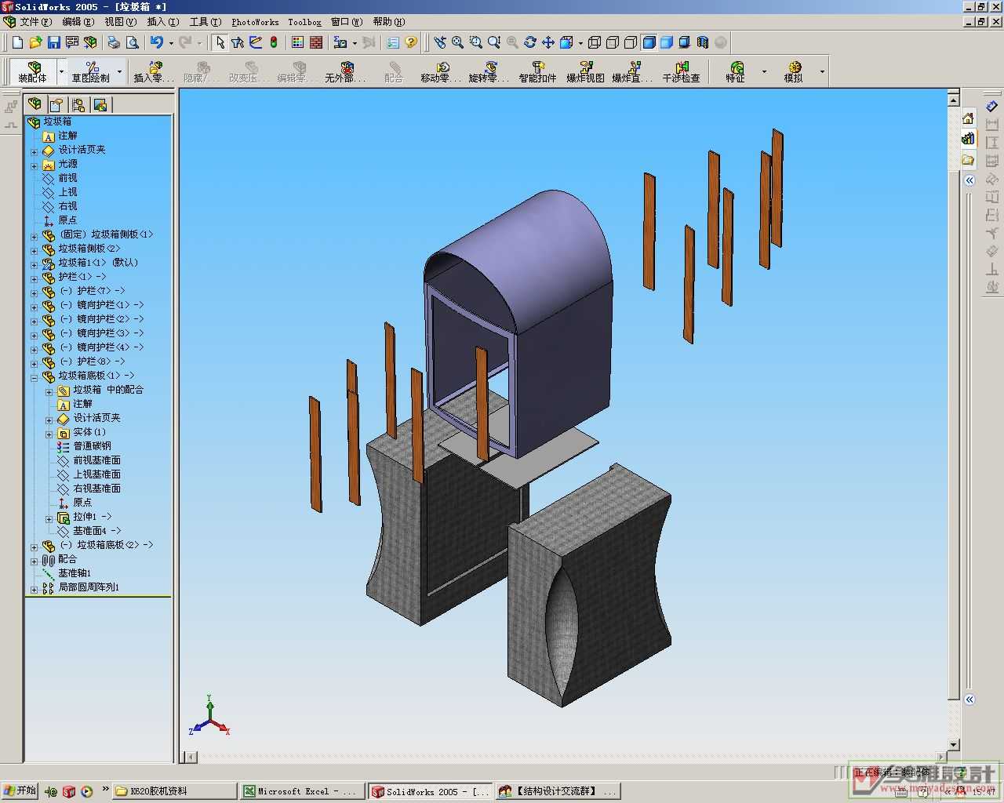The image size is (1004, 803).
Task: Click Exploded View (爆炸视图) button
Action: (585, 71)
